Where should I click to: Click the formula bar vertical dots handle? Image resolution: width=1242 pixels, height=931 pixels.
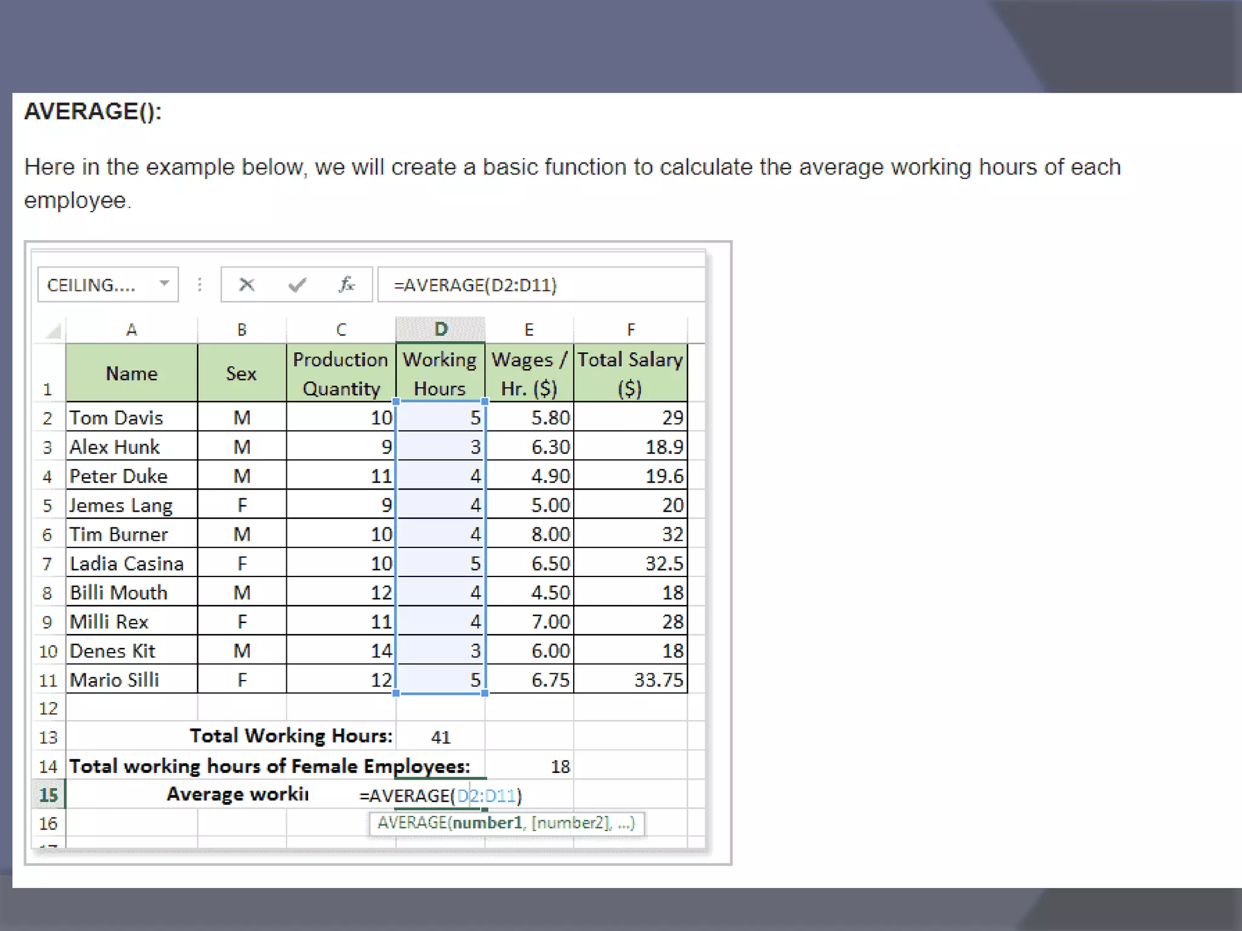200,284
